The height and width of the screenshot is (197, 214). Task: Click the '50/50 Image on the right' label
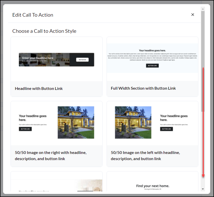coord(51,156)
